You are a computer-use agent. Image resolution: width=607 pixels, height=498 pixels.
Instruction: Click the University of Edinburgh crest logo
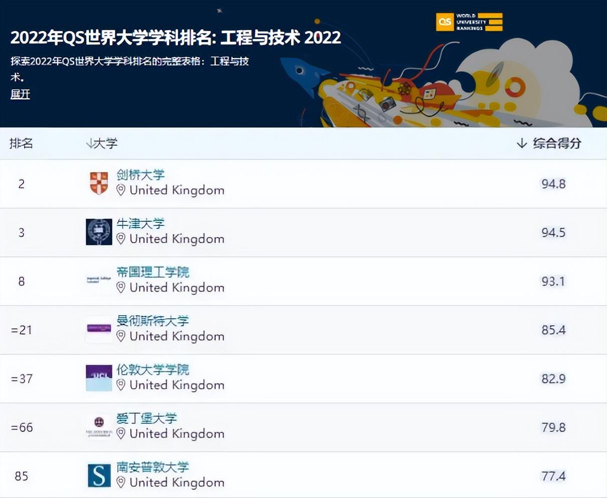pos(99,425)
